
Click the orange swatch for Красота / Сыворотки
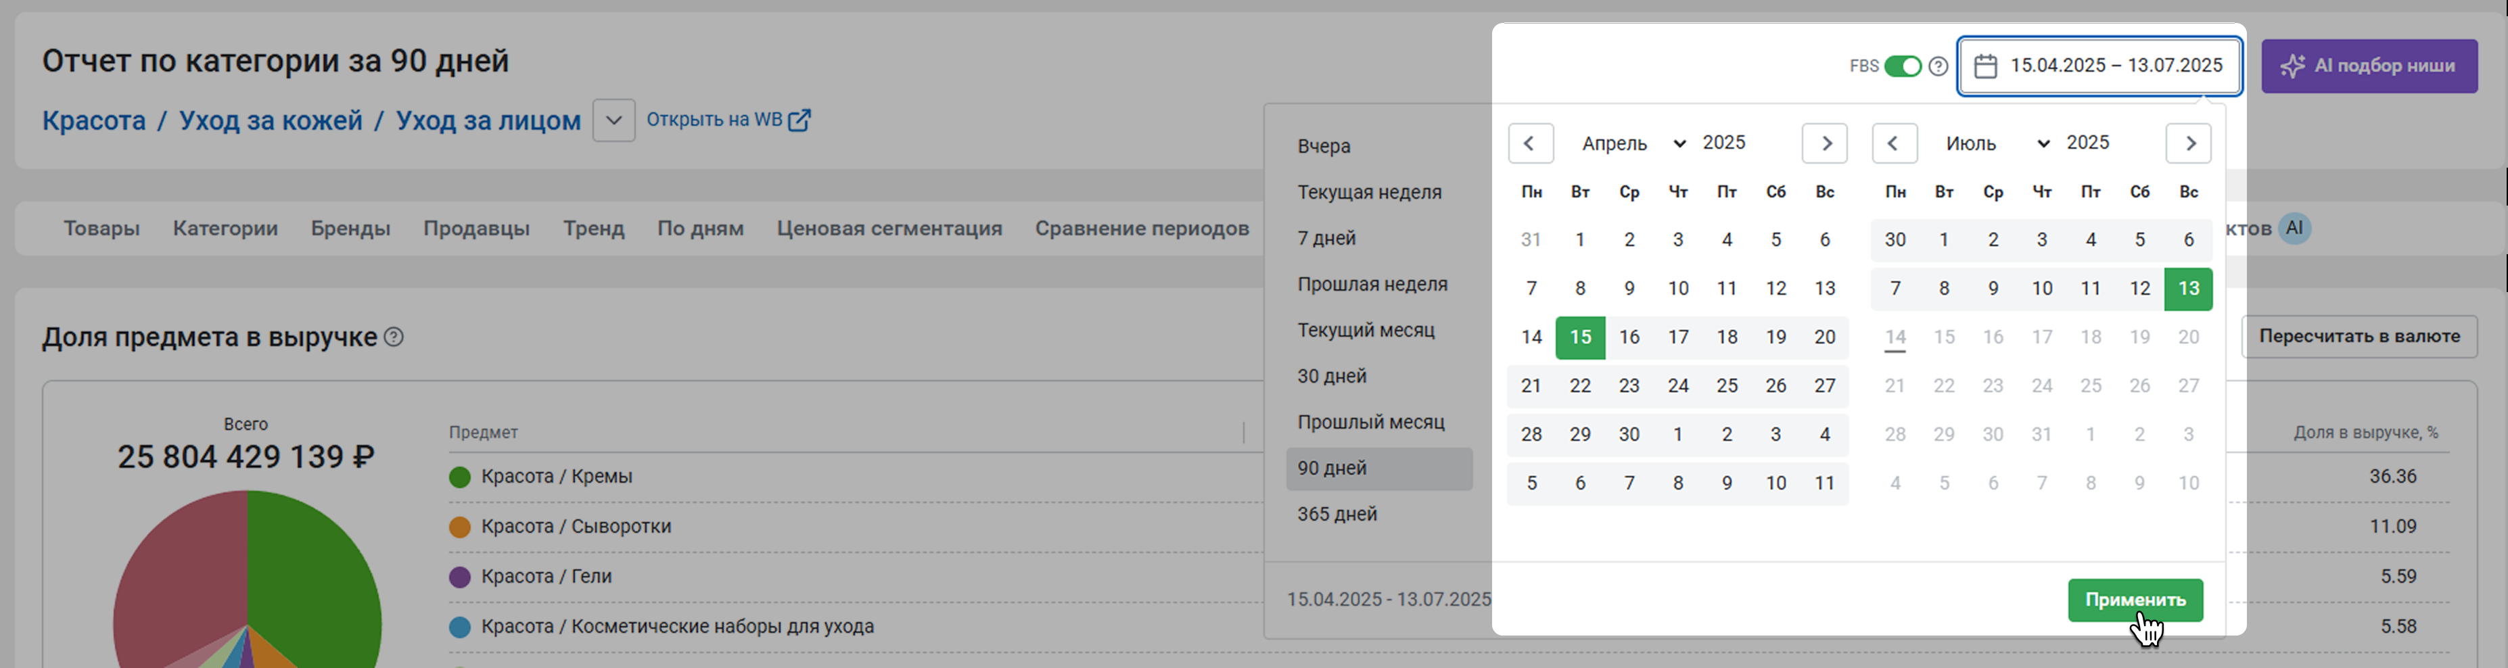coord(459,527)
